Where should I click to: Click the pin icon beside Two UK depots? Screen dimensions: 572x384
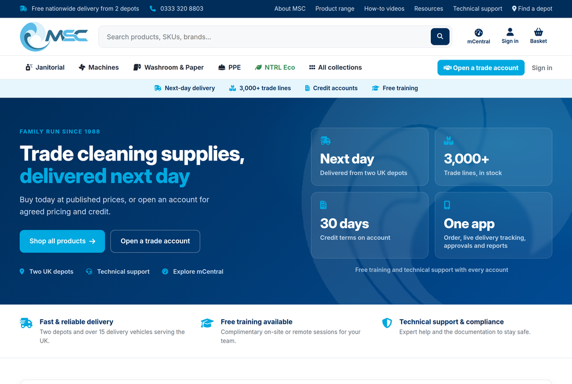22,271
